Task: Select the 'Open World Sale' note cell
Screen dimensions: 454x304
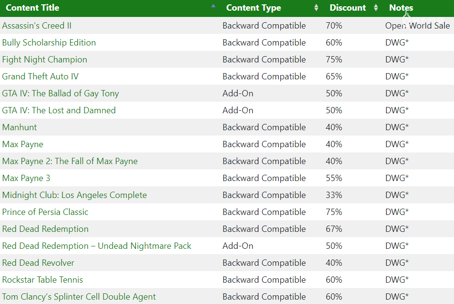Action: 418,26
